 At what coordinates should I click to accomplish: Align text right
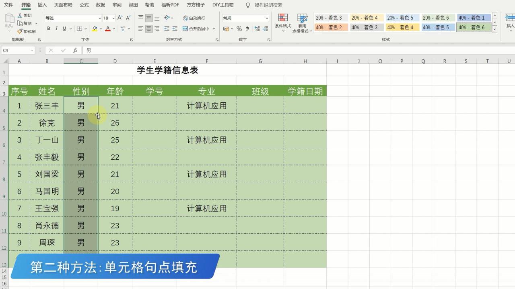pyautogui.click(x=157, y=28)
